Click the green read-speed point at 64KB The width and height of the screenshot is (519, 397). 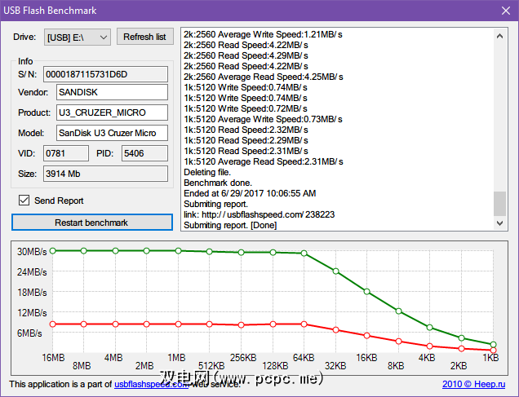pyautogui.click(x=304, y=254)
